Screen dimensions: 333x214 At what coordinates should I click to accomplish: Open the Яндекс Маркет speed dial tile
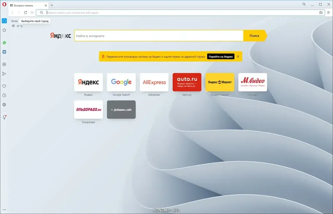tap(220, 82)
